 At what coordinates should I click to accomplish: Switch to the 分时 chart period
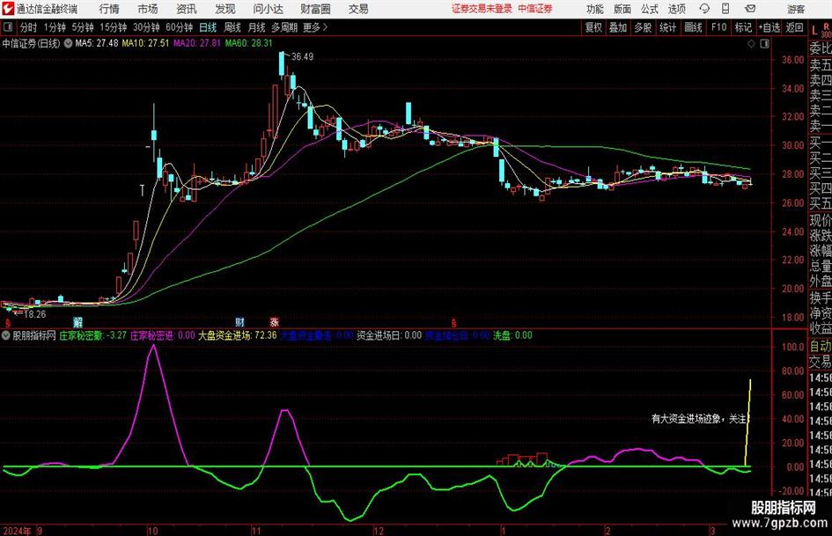pyautogui.click(x=28, y=27)
